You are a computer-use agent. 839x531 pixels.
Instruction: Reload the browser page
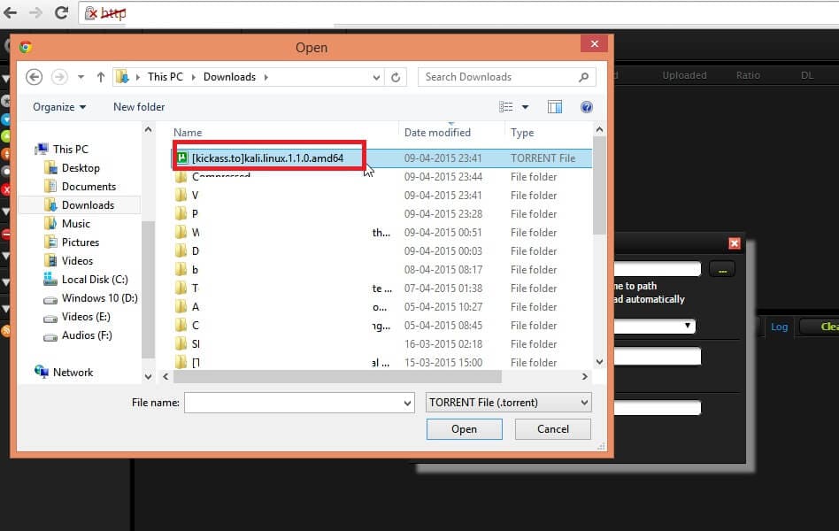[x=61, y=12]
